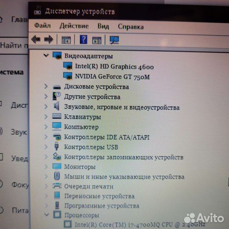The height and width of the screenshot is (229, 229).
Task: Expand the Контроллеры USB category
Action: click(46, 147)
